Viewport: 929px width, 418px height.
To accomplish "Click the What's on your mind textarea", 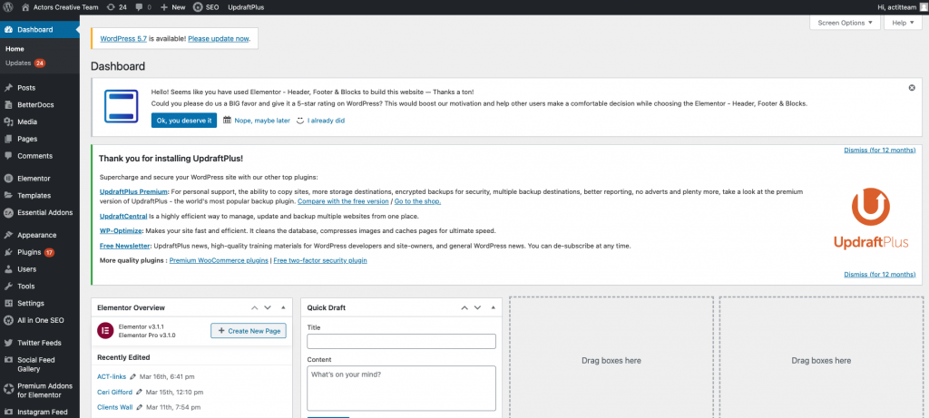I will pyautogui.click(x=401, y=388).
